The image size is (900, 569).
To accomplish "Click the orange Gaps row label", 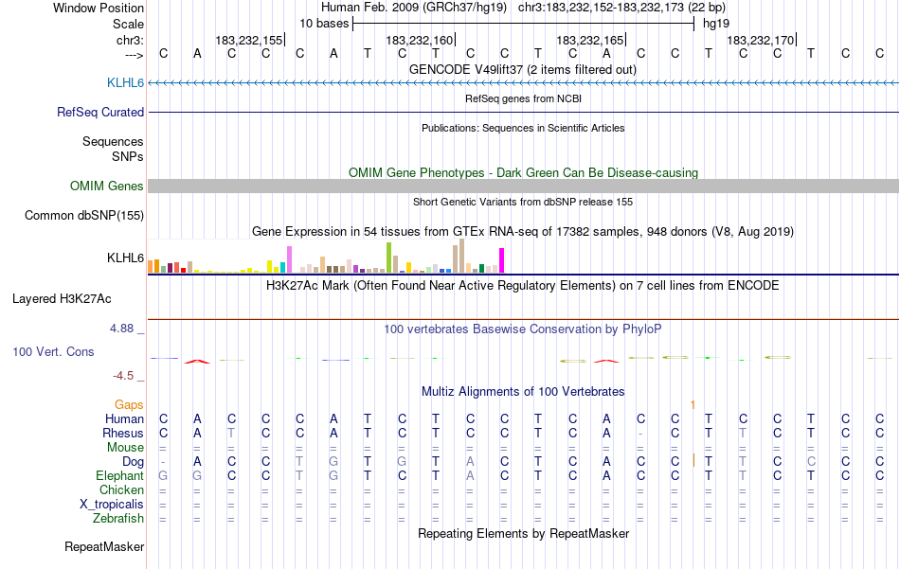I will 129,405.
